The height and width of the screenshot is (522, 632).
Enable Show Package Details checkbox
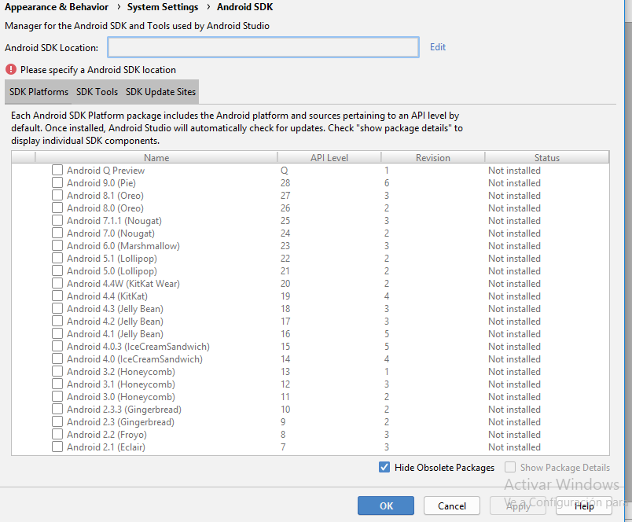click(510, 467)
